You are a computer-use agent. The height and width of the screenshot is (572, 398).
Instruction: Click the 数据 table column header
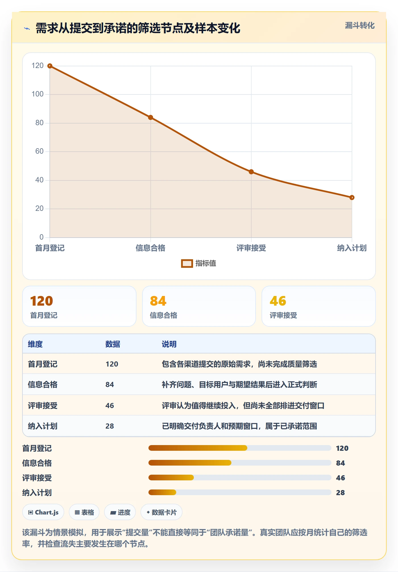click(x=113, y=344)
